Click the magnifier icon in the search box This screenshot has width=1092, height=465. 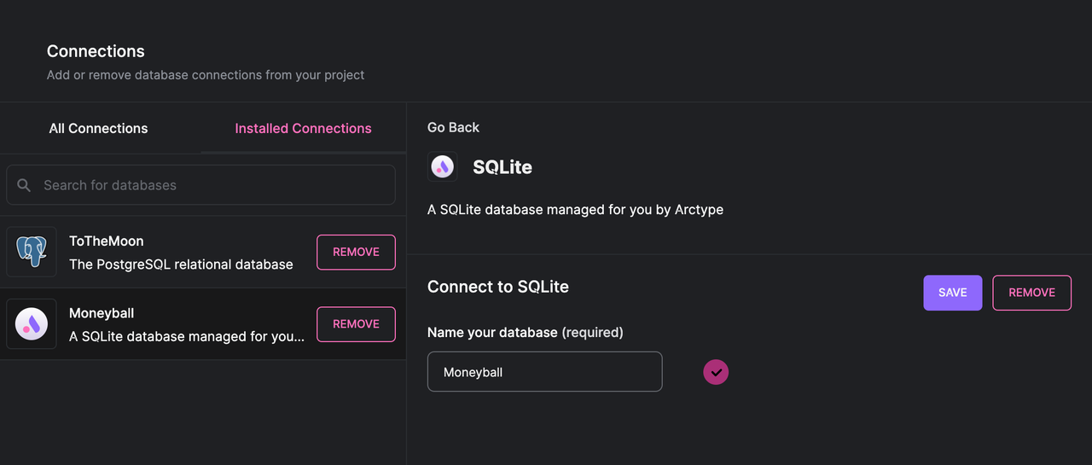(x=24, y=185)
